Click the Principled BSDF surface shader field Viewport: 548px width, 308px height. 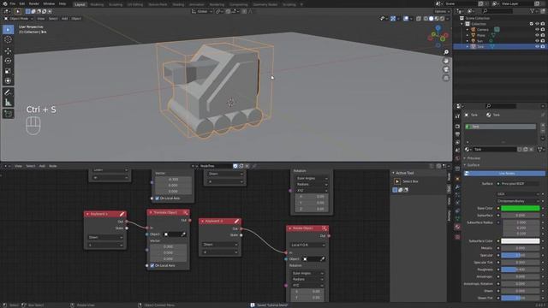517,184
